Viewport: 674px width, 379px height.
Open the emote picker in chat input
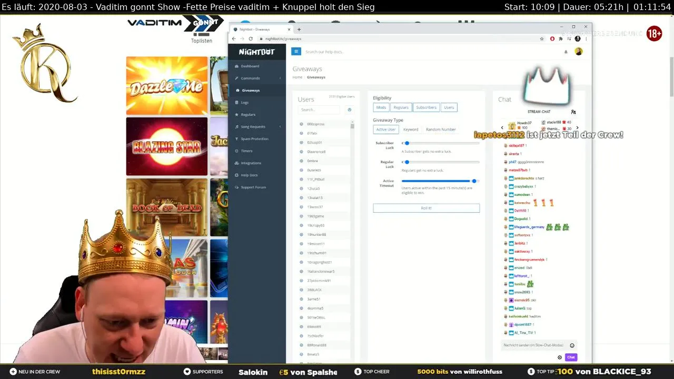[x=572, y=345]
